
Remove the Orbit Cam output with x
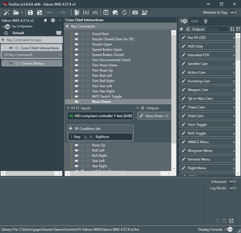click(234, 116)
